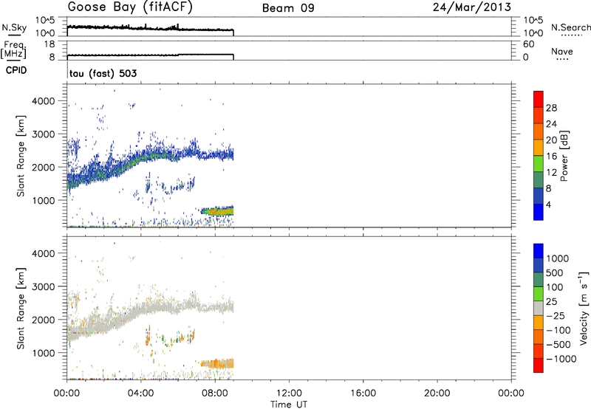Click the "16" tick on the Power colorbar
The image size is (591, 409).
(x=551, y=157)
